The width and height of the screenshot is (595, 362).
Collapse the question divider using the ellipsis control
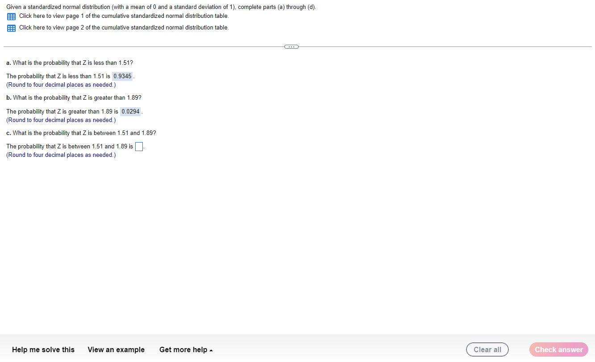(291, 46)
